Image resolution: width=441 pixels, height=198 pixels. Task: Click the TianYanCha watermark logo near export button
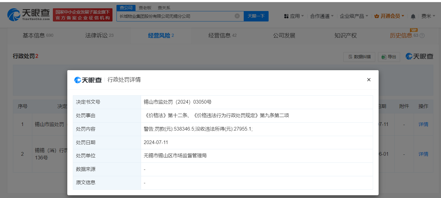pos(419,57)
